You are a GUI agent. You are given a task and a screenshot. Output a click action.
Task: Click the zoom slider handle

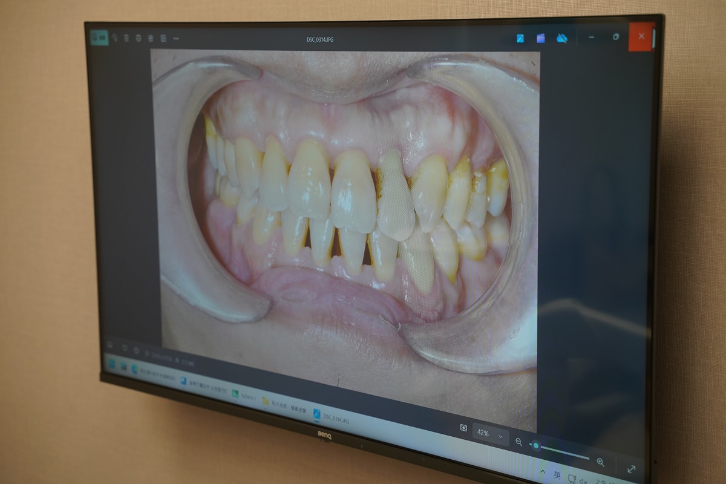click(536, 446)
